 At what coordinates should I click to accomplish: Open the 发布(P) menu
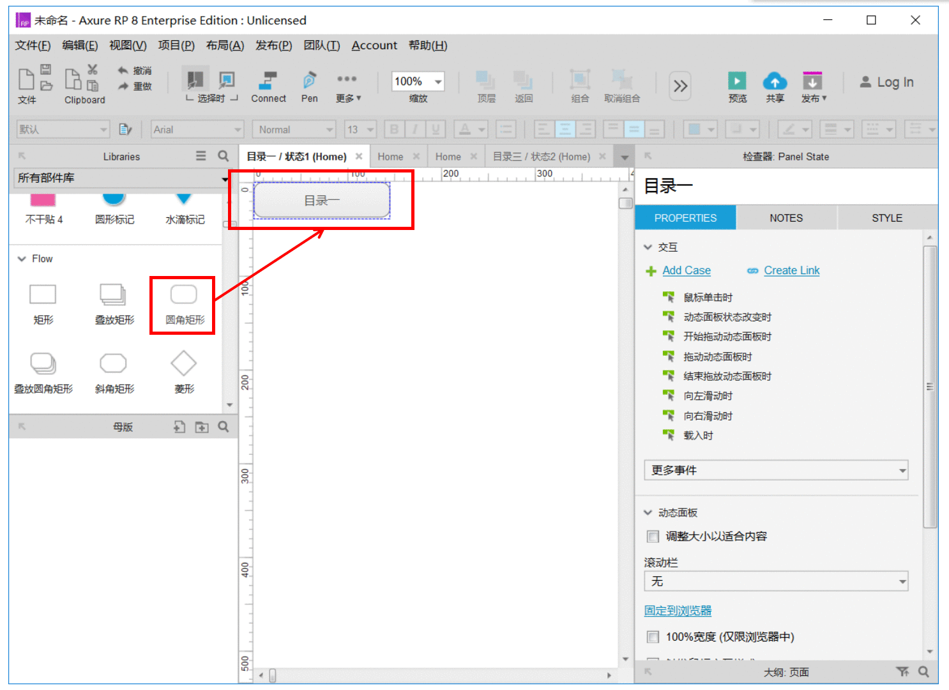(x=273, y=45)
